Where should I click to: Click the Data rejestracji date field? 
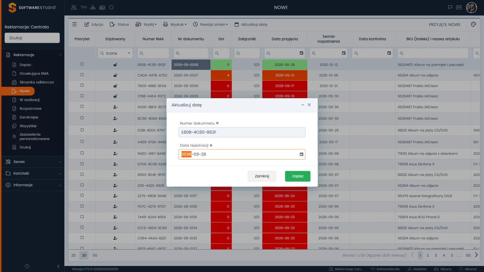click(x=242, y=154)
